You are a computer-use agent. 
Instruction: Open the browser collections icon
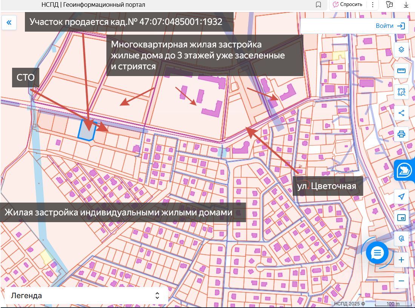point(389,5)
